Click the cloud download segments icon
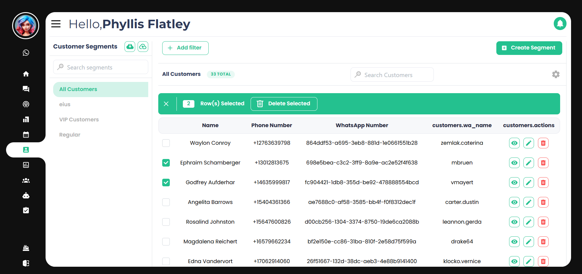 coord(130,46)
